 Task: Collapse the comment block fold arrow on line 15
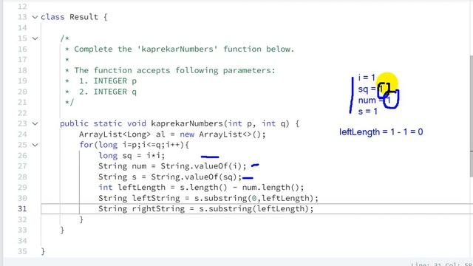[35, 38]
